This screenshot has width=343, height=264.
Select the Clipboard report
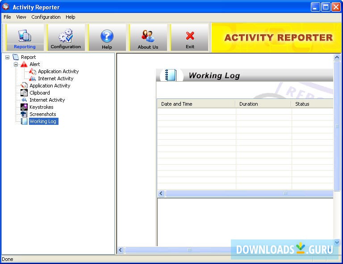pos(40,93)
